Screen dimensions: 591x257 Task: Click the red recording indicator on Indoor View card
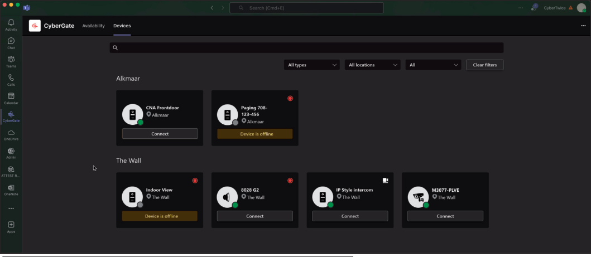[195, 180]
